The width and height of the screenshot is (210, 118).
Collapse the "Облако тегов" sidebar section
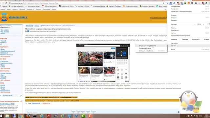pos(1,96)
